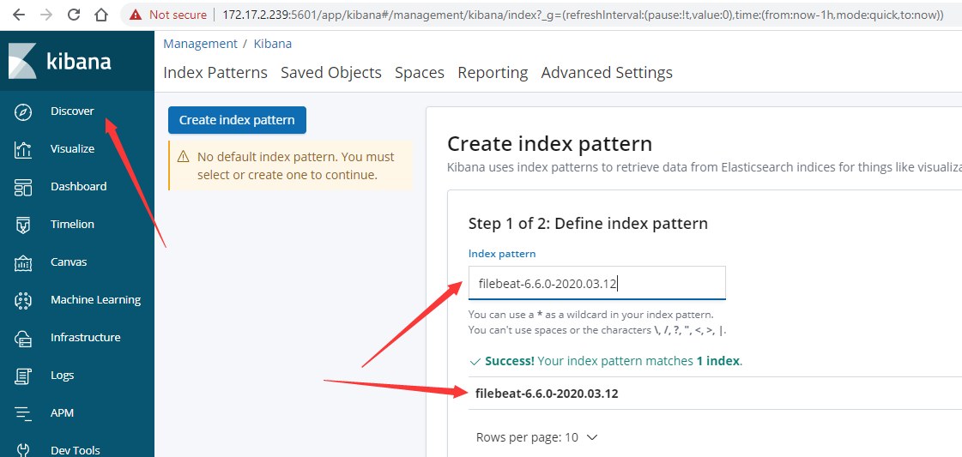Click the 'No default index pattern' warning text
The height and width of the screenshot is (457, 962).
click(x=296, y=166)
